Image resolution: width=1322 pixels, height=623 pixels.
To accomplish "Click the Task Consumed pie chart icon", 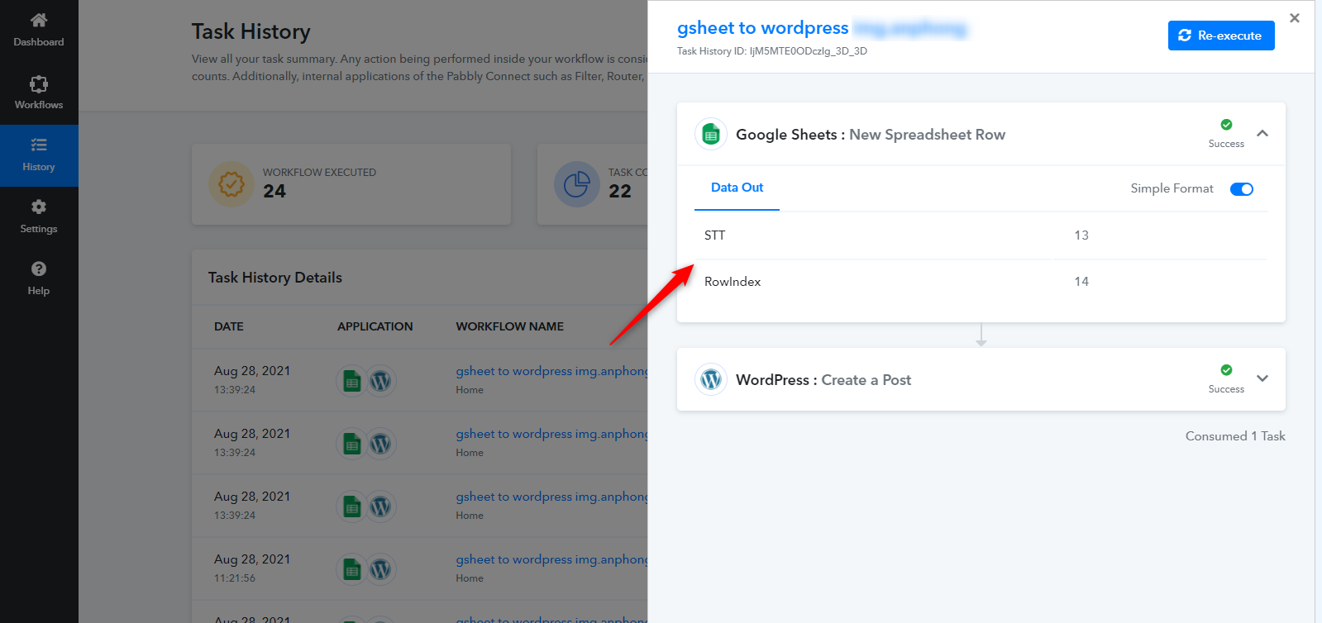I will pos(576,184).
